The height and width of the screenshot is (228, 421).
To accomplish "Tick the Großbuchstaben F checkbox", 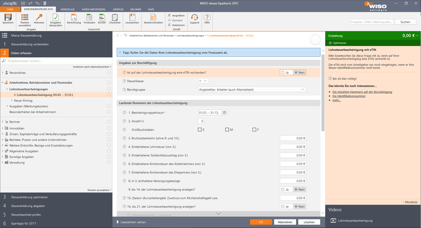I will coord(254,129).
